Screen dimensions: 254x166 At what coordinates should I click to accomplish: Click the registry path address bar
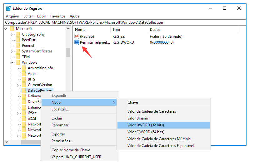point(125,22)
